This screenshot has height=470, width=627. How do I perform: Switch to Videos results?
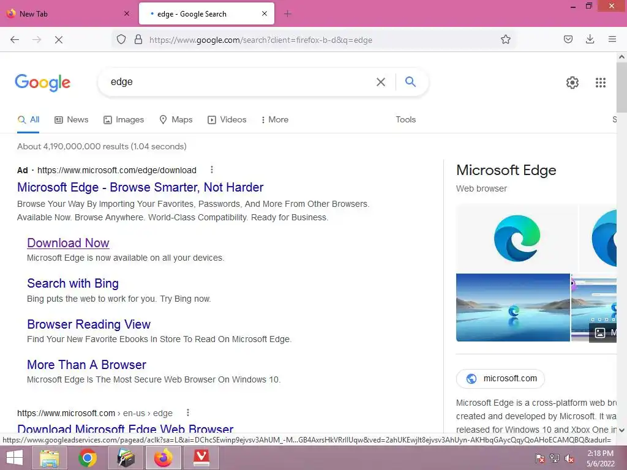(x=227, y=119)
